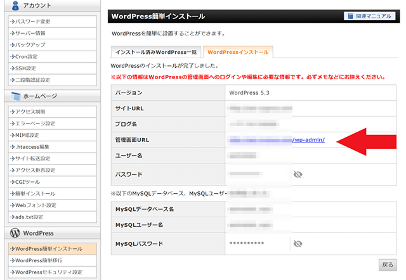This screenshot has height=280, width=406.
Task: Click the WordPress logo icon in sidebar
Action: (15, 233)
